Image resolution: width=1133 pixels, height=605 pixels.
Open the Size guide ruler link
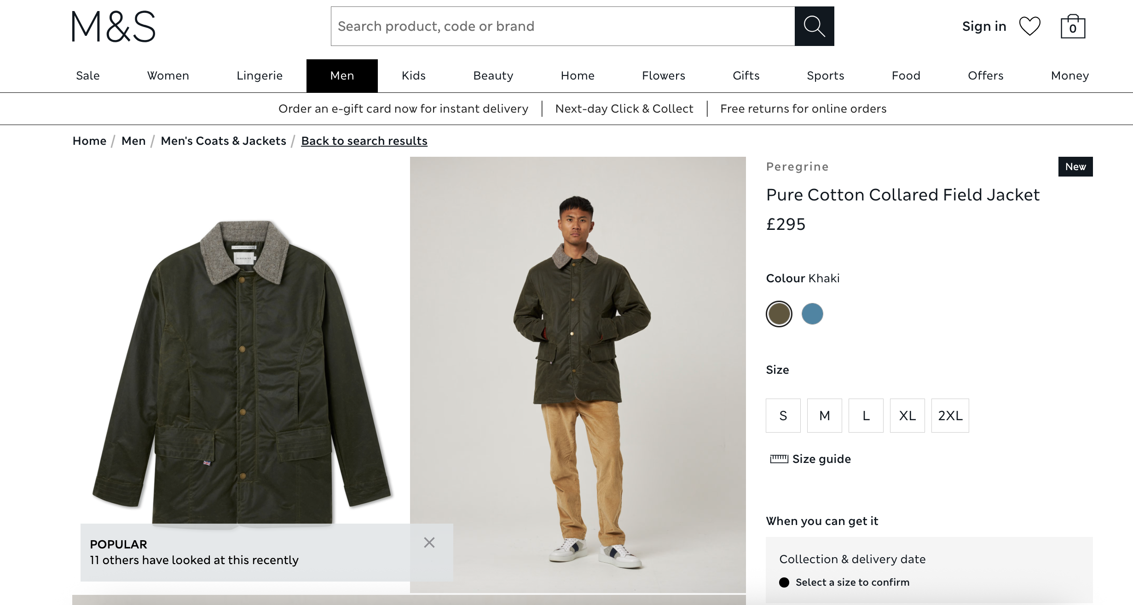[x=810, y=459]
